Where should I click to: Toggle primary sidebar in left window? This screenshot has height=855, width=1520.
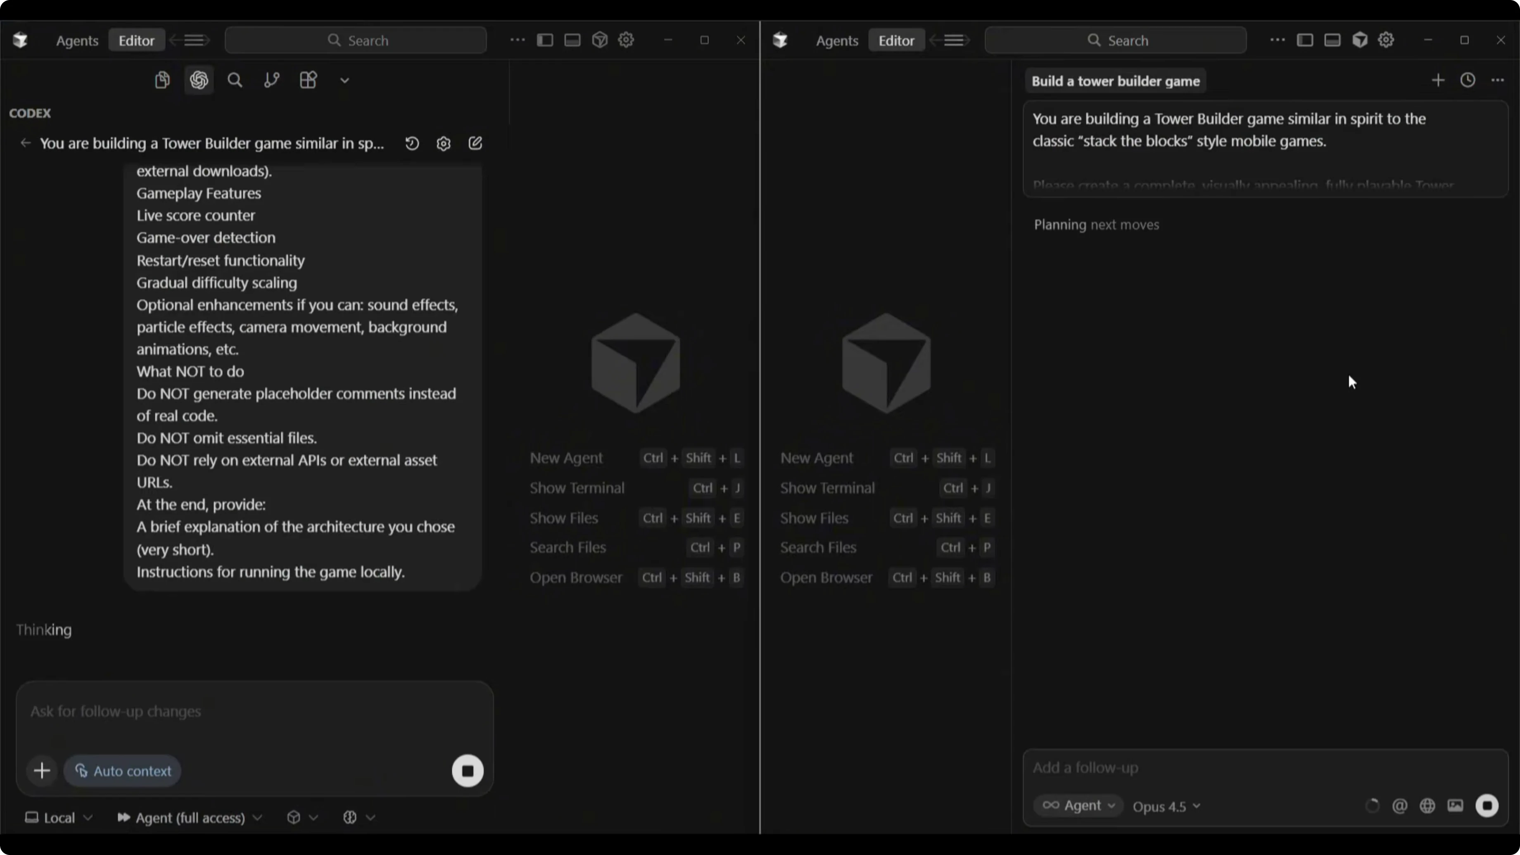[x=545, y=40]
